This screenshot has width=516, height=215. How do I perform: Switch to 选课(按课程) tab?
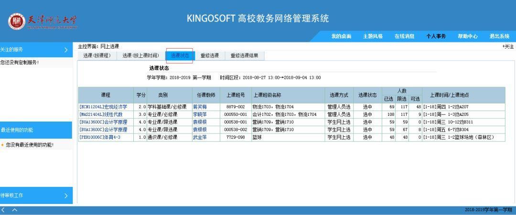97,55
